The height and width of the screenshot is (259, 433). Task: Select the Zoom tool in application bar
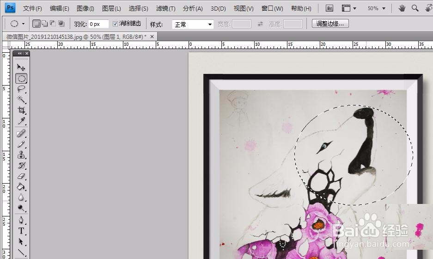[415, 8]
